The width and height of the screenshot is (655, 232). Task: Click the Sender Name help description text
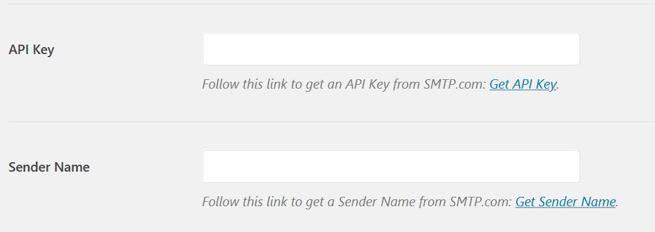tap(410, 202)
